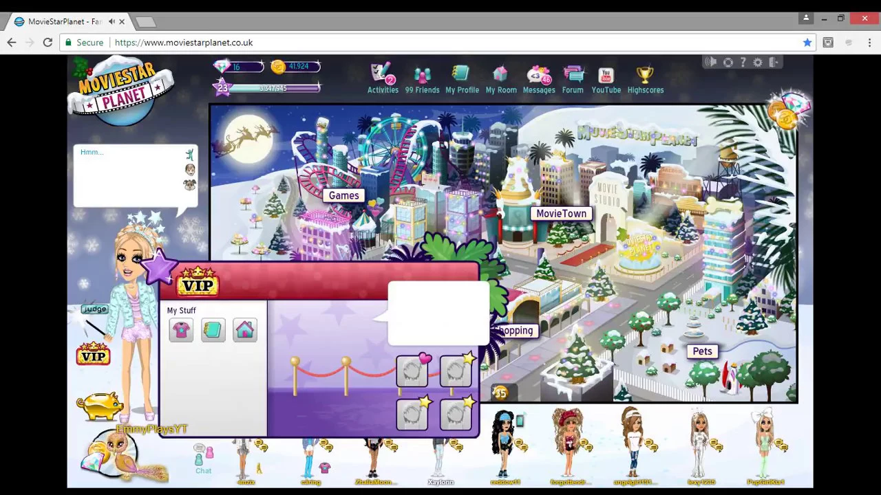881x495 pixels.
Task: Open game settings gear icon
Action: click(x=758, y=63)
